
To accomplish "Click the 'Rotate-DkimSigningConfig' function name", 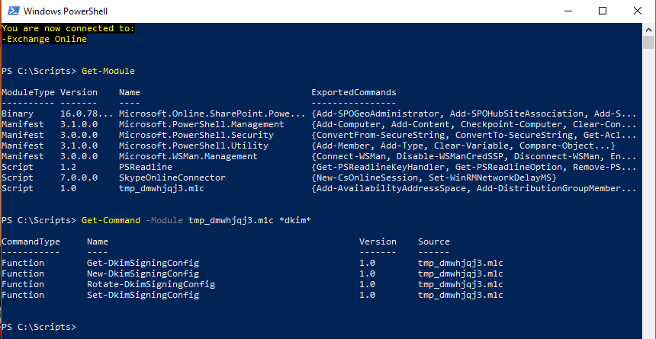I will click(151, 284).
